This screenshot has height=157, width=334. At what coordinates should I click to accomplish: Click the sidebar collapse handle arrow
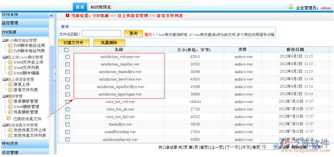tap(55, 74)
